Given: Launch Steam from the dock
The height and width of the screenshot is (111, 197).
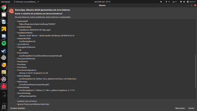Looking at the screenshot, I should (x=4, y=51).
